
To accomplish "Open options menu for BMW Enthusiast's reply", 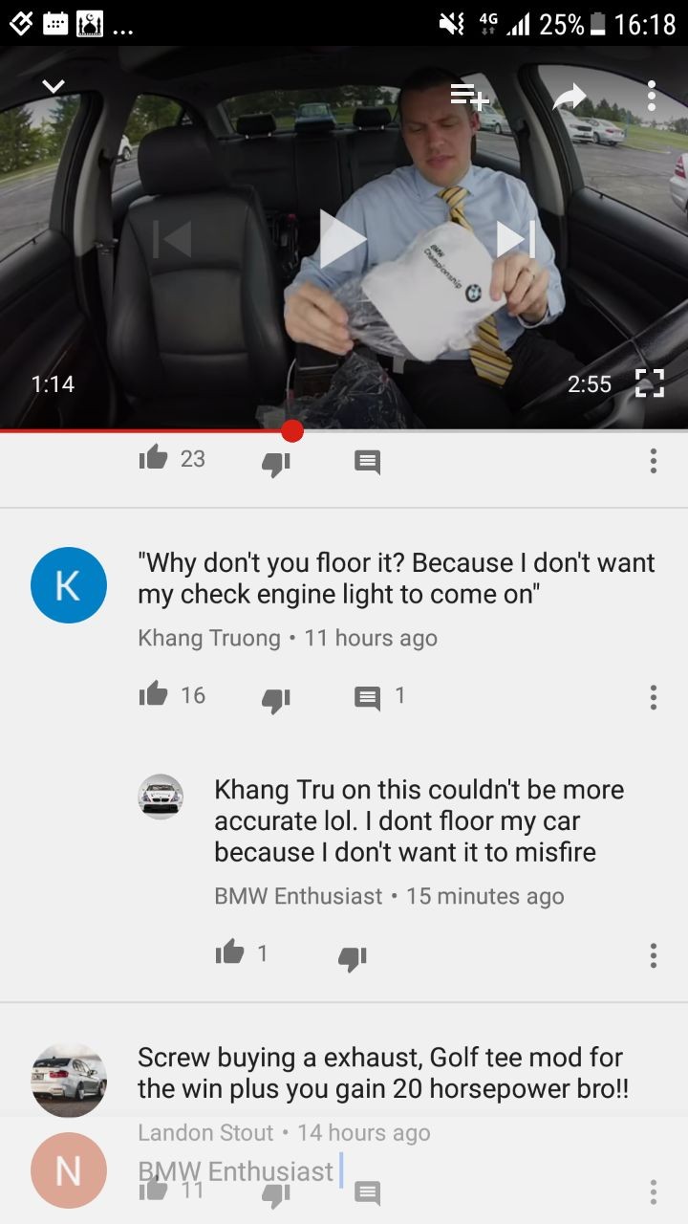I will pos(654,955).
